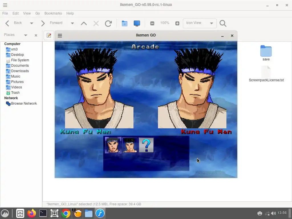Pick the first Kung Fu Man portrait
This screenshot has height=219, width=292.
click(113, 145)
